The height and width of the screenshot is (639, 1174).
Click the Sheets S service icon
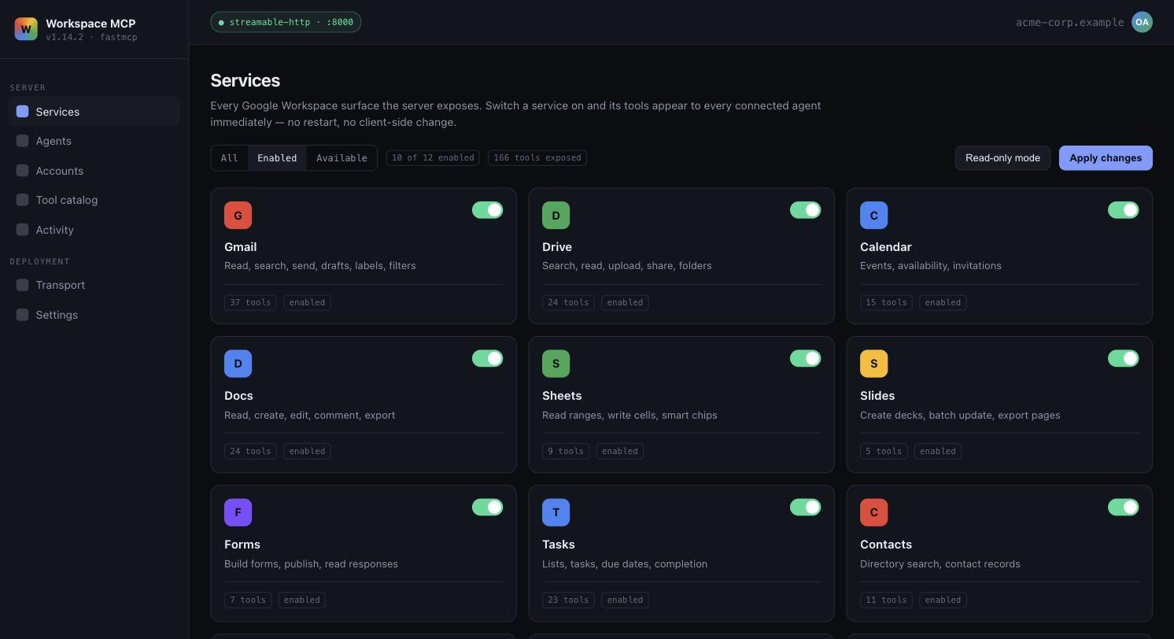(556, 364)
